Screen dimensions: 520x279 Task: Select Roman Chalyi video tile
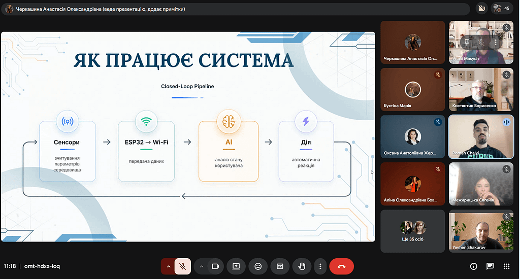coord(481,137)
